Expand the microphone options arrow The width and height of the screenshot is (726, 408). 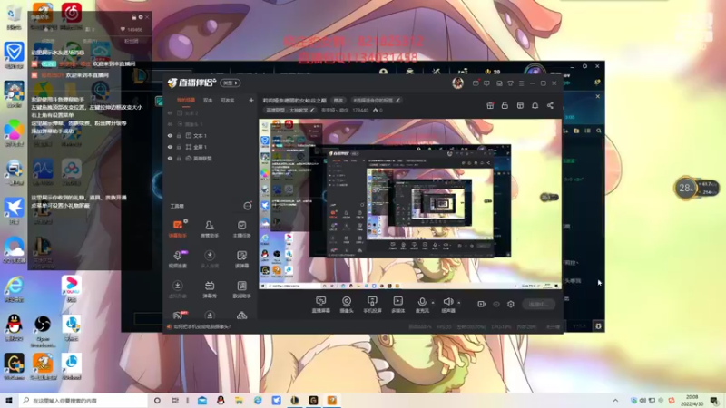(x=433, y=303)
